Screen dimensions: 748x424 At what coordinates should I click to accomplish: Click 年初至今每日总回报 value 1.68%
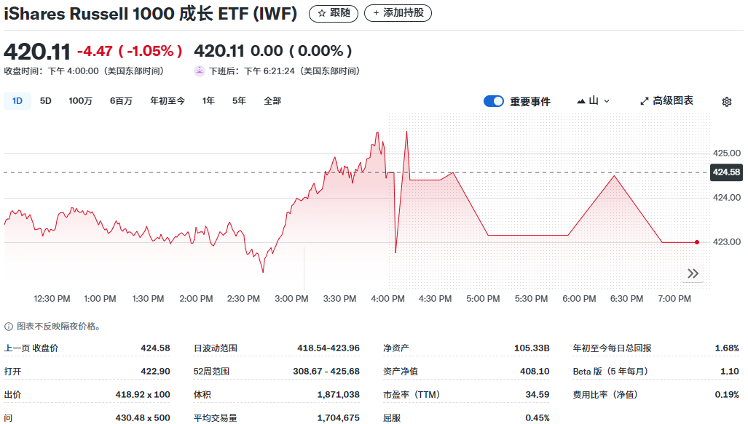click(x=727, y=348)
